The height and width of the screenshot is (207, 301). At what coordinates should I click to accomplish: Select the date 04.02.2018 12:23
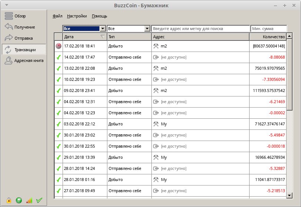point(79,113)
